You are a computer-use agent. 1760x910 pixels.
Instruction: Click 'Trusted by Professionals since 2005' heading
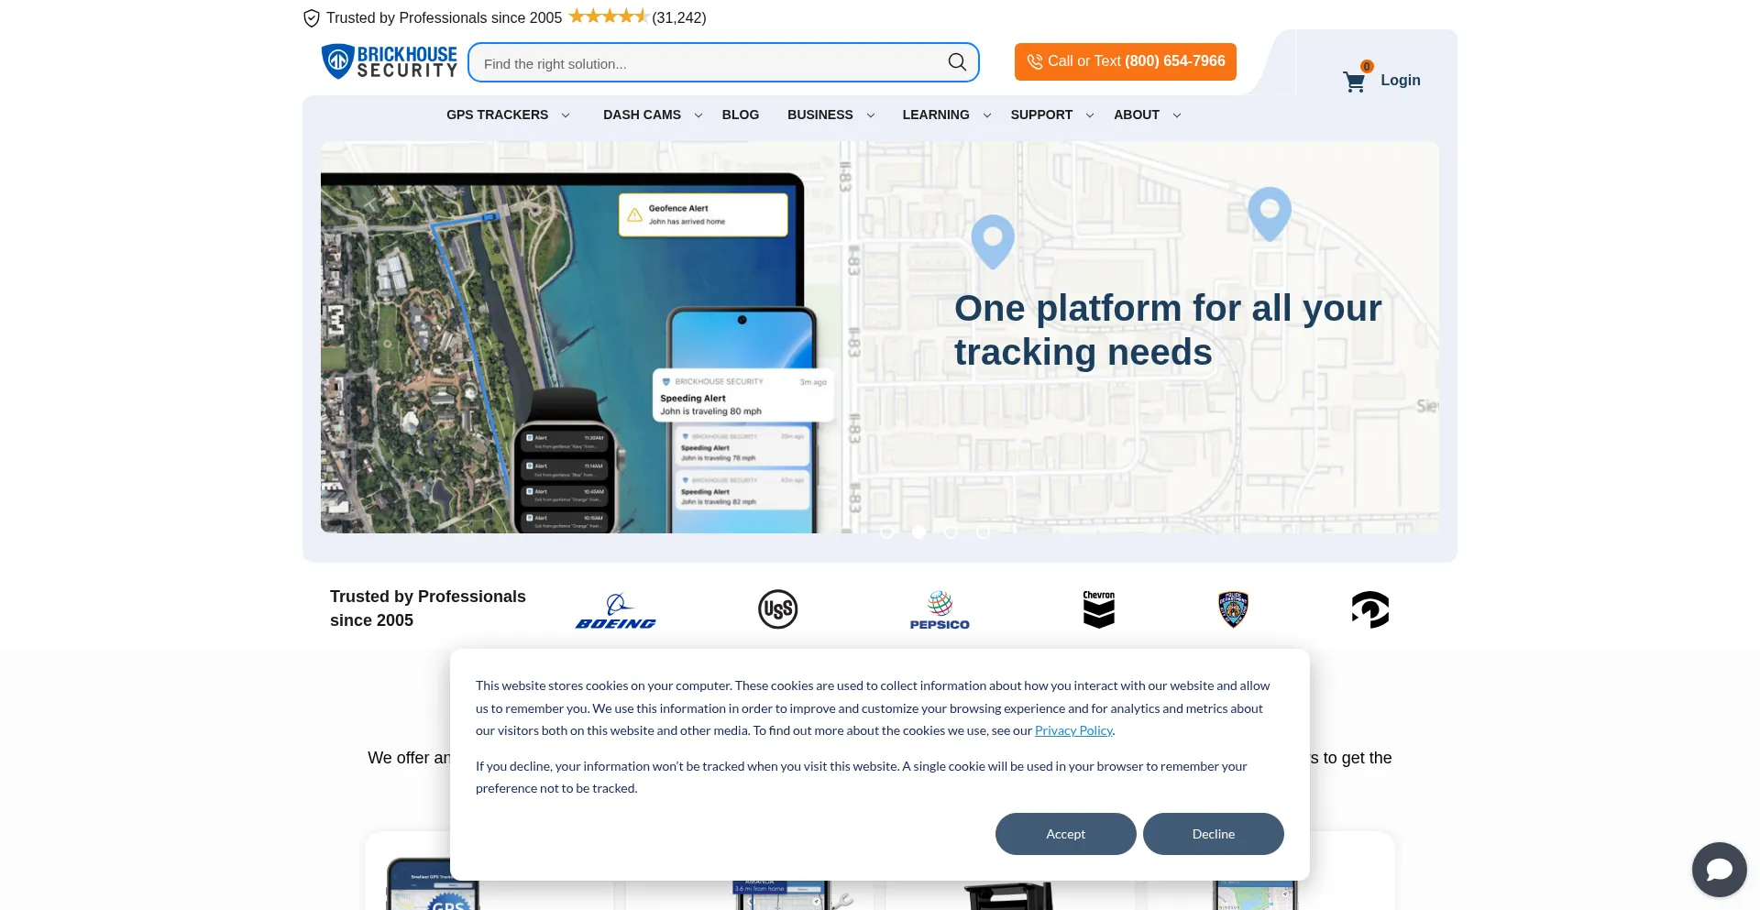tap(428, 608)
